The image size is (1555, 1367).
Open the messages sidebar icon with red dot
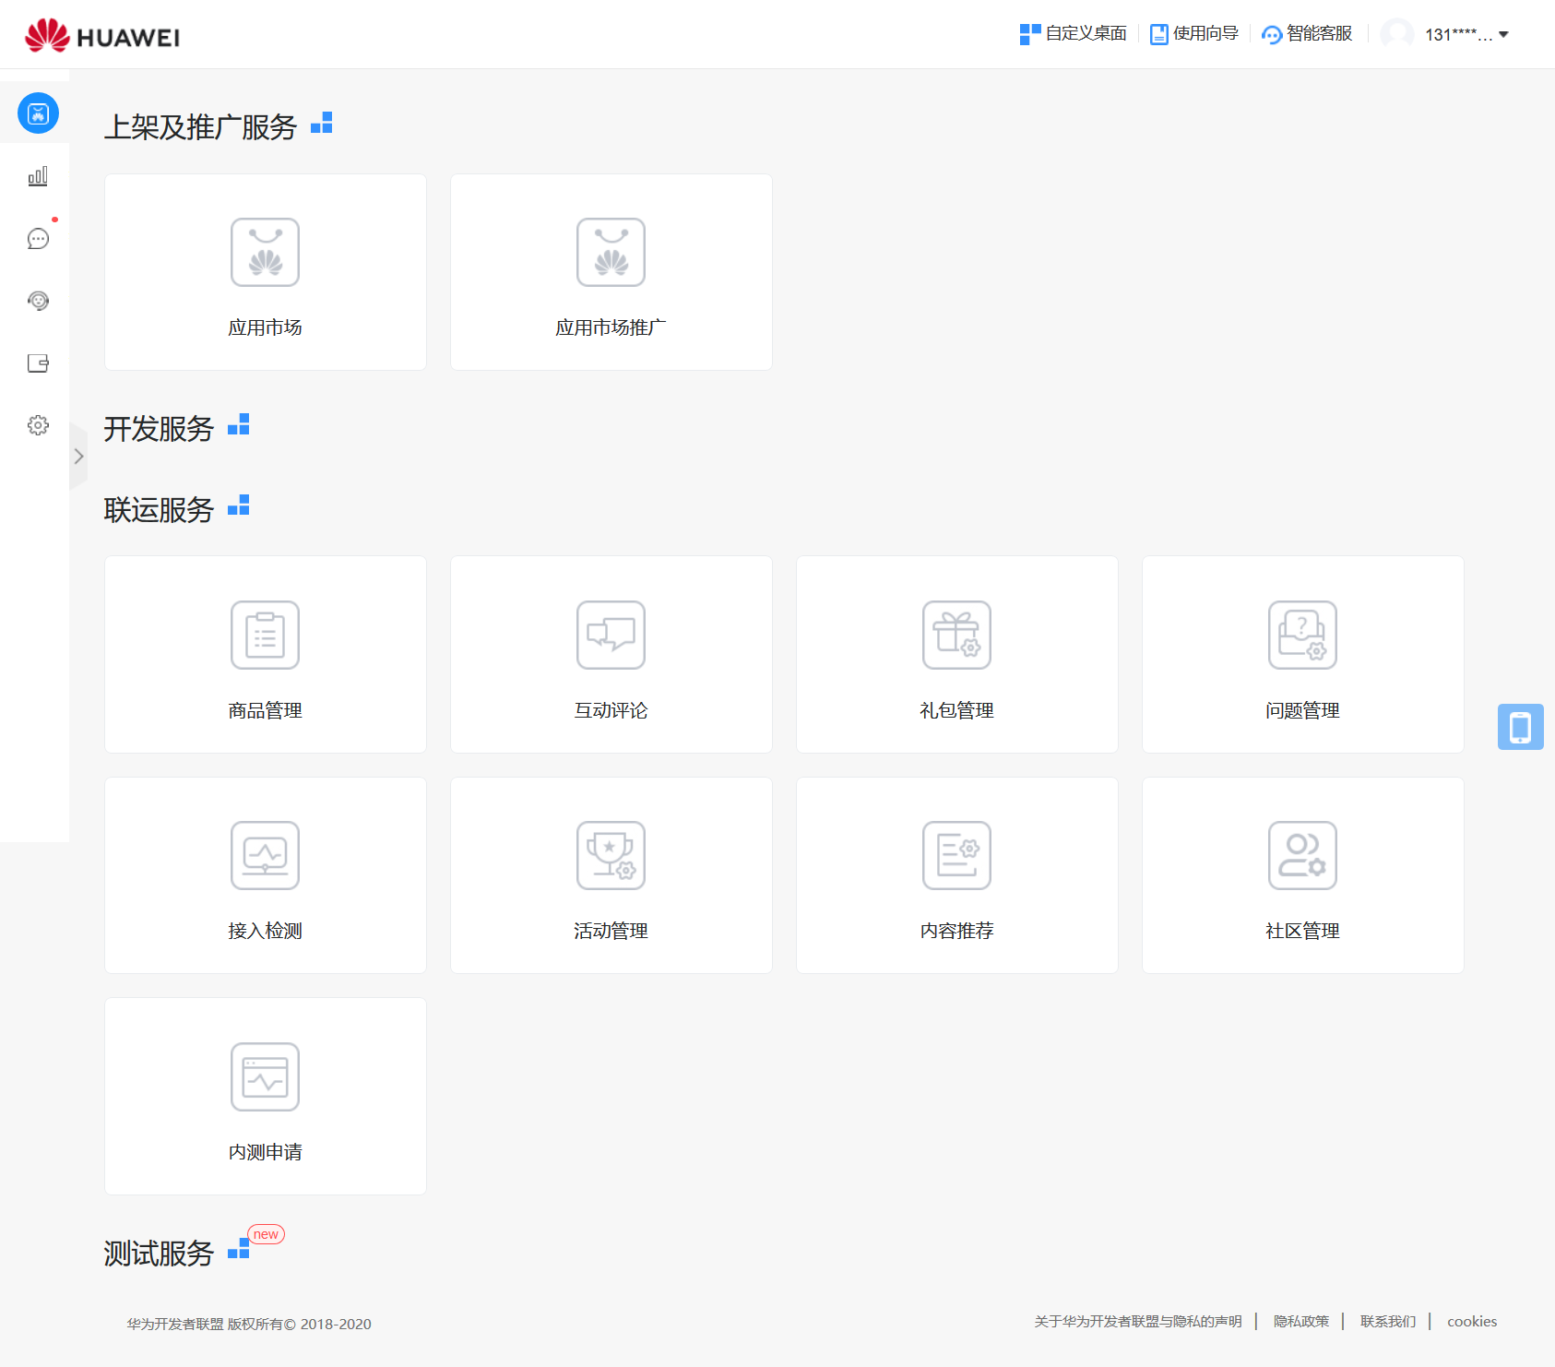pos(38,239)
